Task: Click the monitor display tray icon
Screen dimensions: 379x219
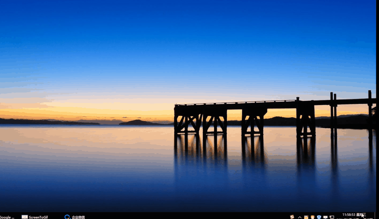Action: pos(325,217)
